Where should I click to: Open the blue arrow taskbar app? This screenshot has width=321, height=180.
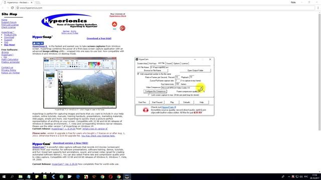[x=53, y=176]
